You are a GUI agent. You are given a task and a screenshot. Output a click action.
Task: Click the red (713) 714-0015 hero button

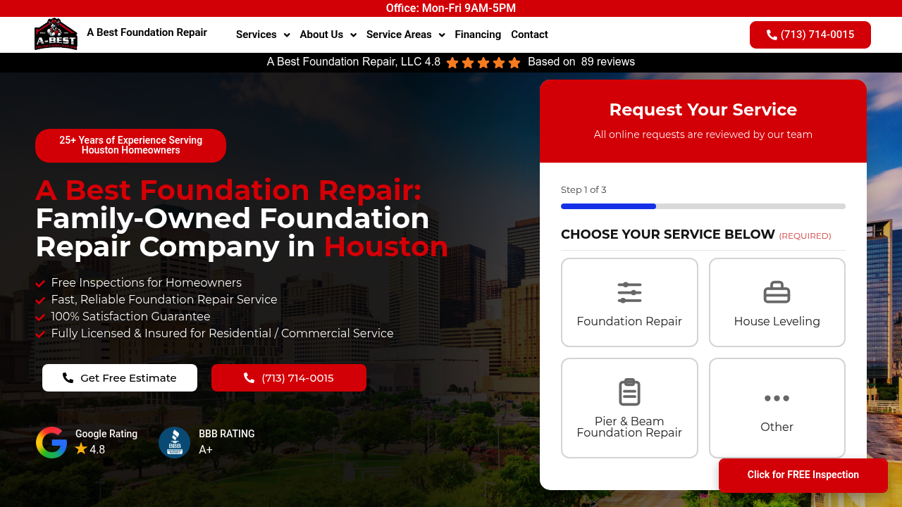click(289, 378)
